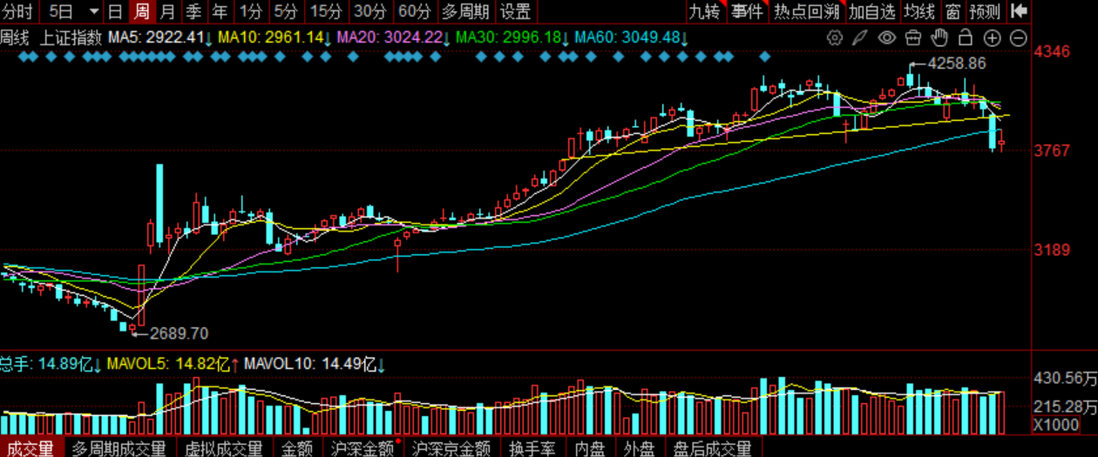Click the MA60: 3049.48 label

click(x=632, y=38)
